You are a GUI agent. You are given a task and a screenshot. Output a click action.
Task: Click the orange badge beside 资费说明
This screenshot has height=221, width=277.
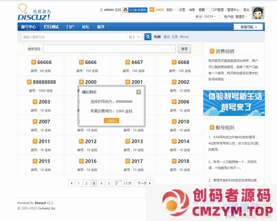click(212, 51)
